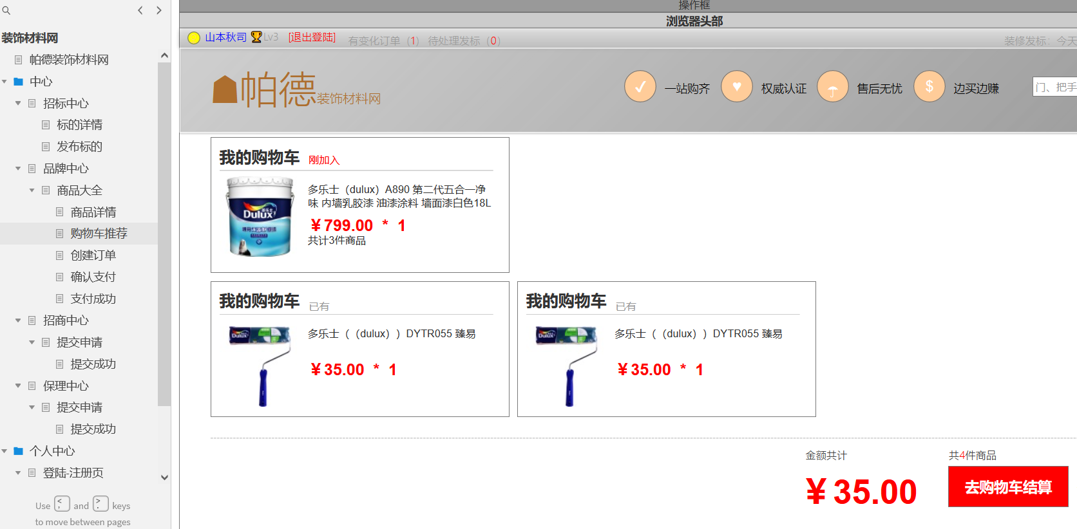1077x529 pixels.
Task: Click the 共4件商品 total count
Action: [x=973, y=456]
